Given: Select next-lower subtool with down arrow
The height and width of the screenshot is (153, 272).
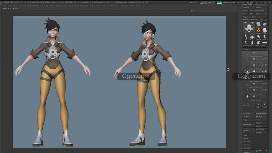Looking at the screenshot, I should coord(264,104).
